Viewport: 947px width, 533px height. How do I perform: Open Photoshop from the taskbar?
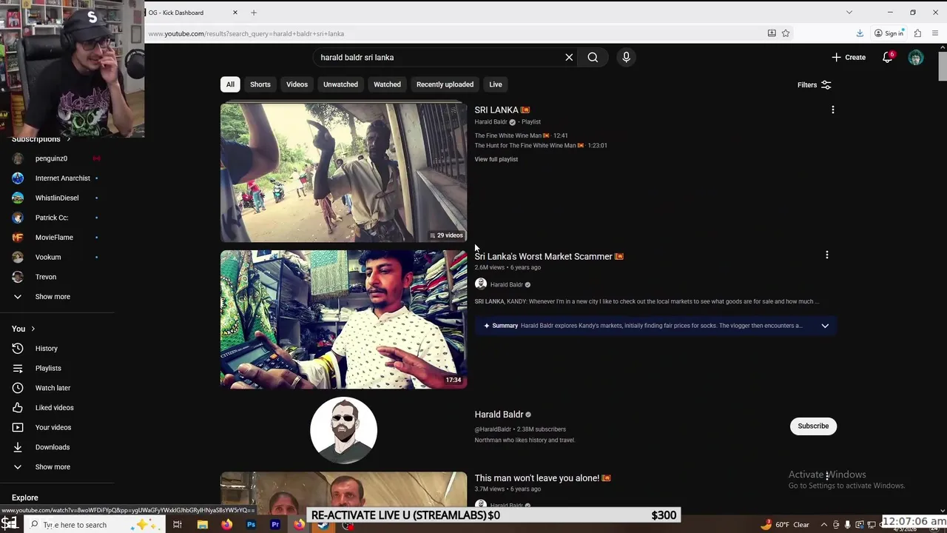tap(251, 525)
